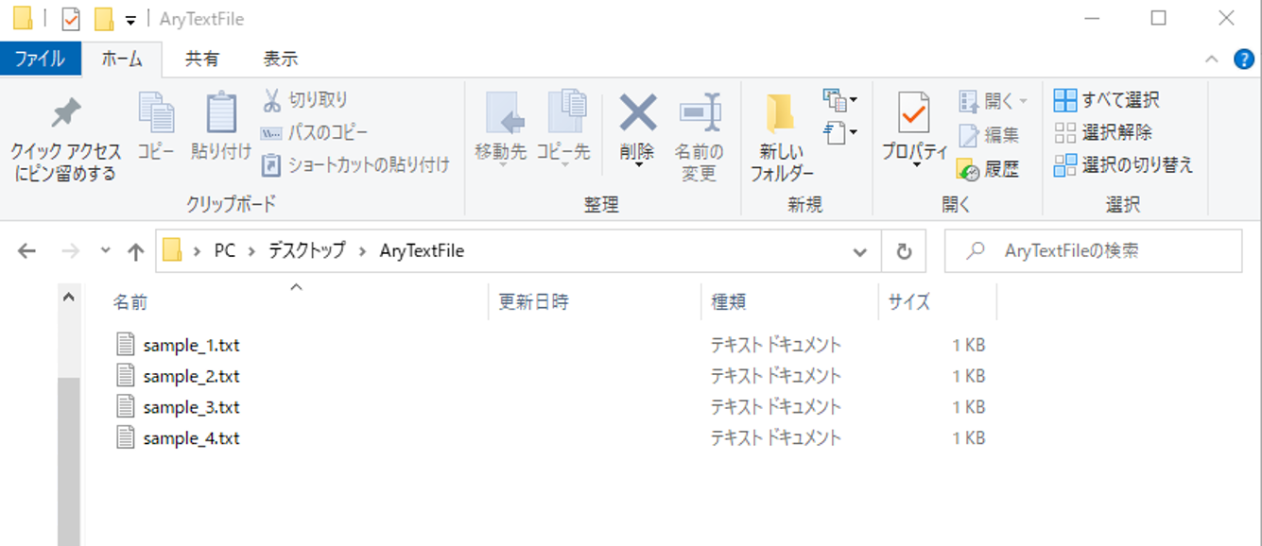Open the Move To (移動先) menu

click(500, 128)
